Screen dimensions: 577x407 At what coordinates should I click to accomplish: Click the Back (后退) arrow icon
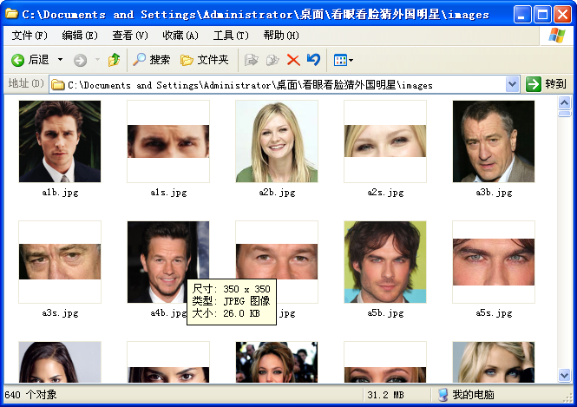(x=17, y=60)
